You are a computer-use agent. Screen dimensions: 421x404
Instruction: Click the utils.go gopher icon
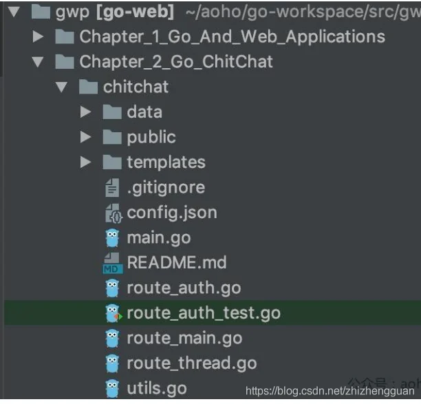tap(112, 388)
